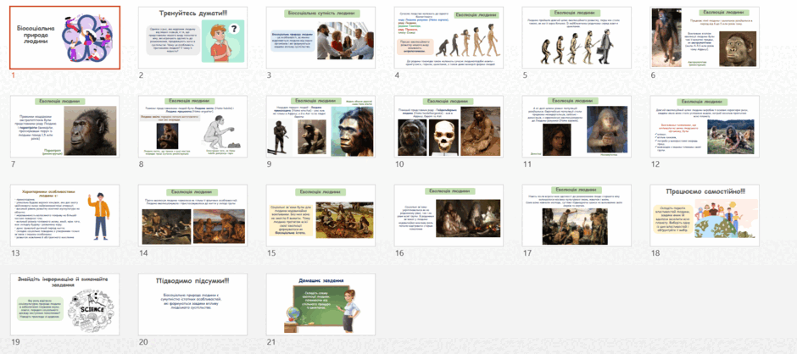Screen dimensions: 797x354
Task: Click the slide number label 1
Action: 12,75
